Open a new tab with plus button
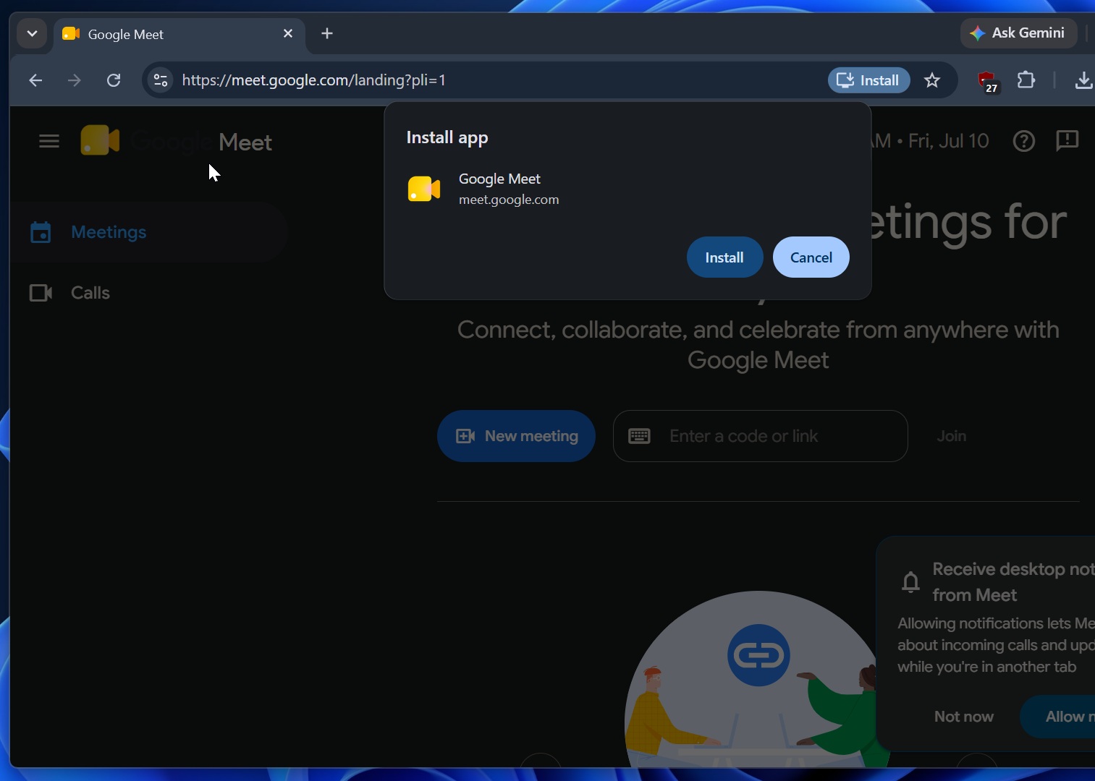Screen dimensions: 1095x781 (327, 33)
